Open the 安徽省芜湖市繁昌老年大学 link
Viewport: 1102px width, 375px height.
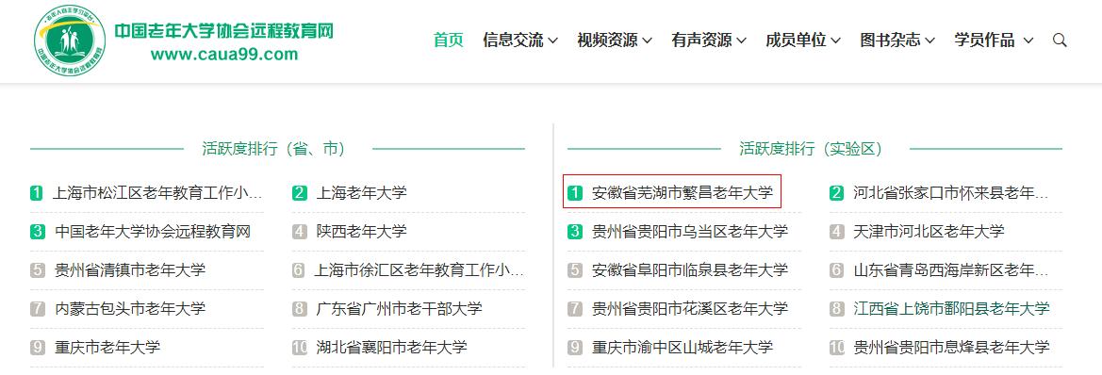(682, 192)
